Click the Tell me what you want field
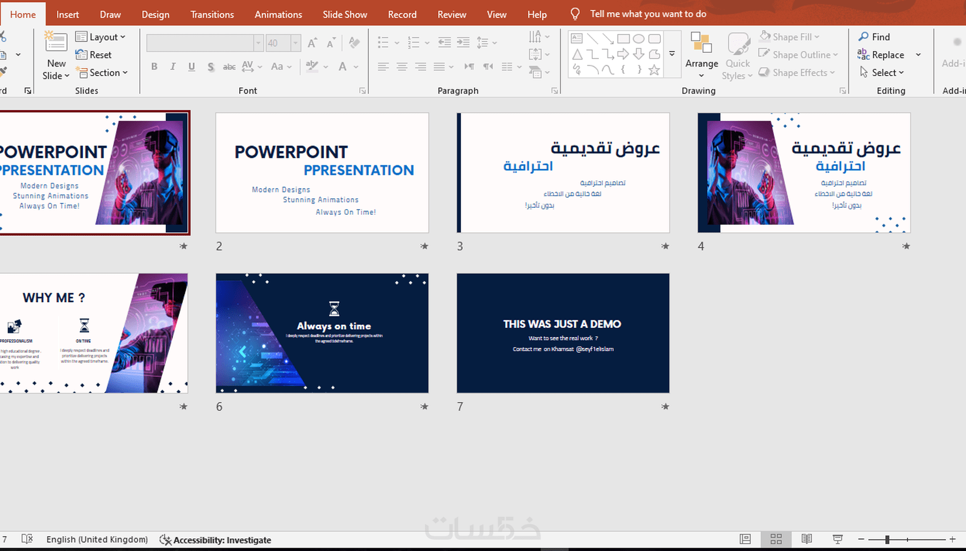 (648, 14)
